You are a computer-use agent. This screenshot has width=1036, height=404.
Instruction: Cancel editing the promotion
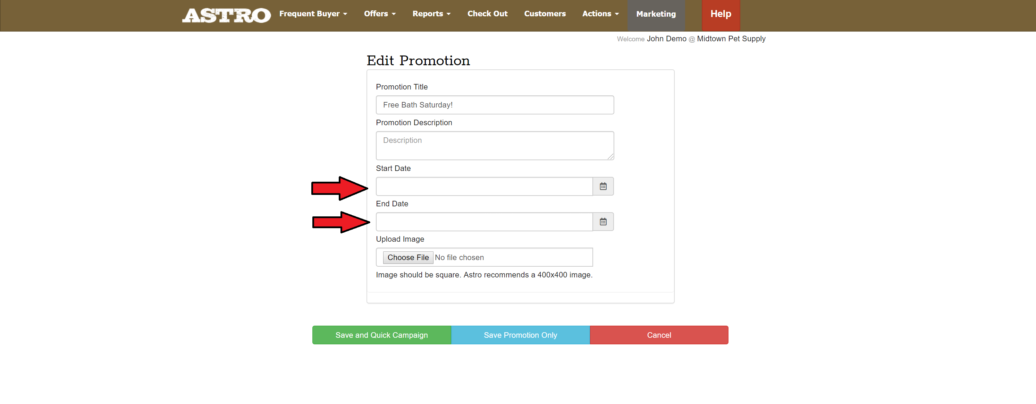[658, 335]
